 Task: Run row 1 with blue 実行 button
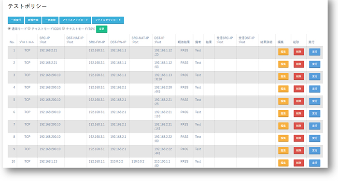pyautogui.click(x=314, y=52)
